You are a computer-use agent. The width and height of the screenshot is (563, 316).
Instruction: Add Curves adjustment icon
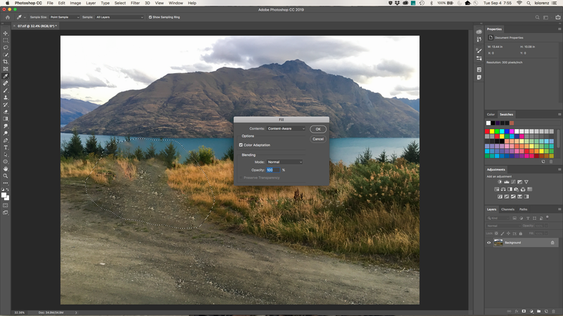pos(513,182)
